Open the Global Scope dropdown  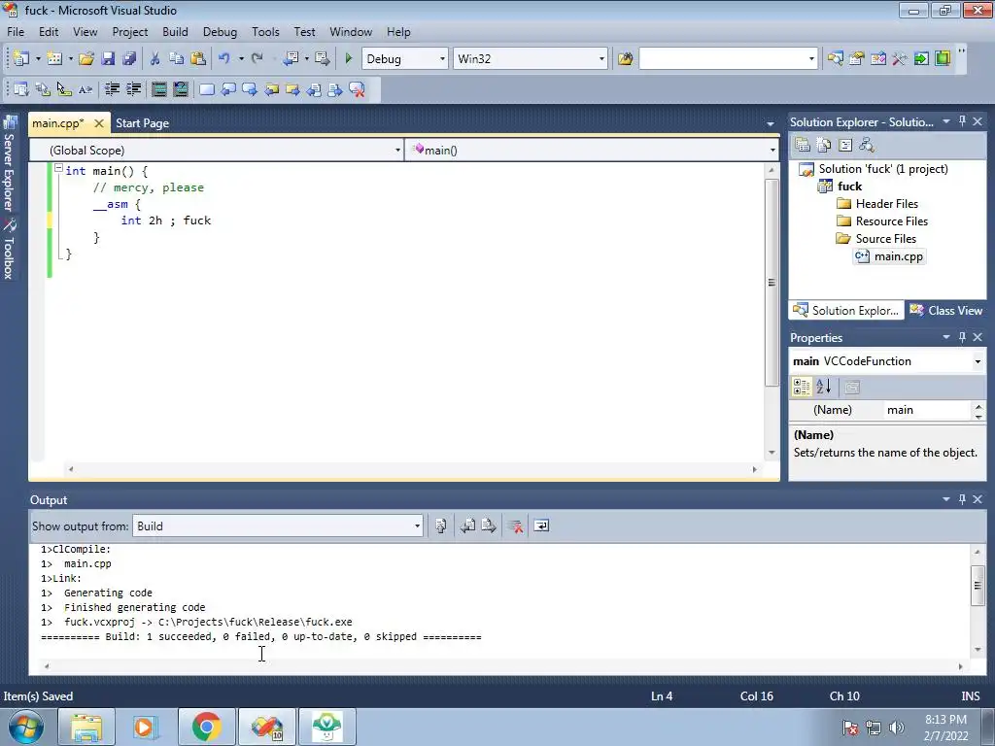[397, 151]
